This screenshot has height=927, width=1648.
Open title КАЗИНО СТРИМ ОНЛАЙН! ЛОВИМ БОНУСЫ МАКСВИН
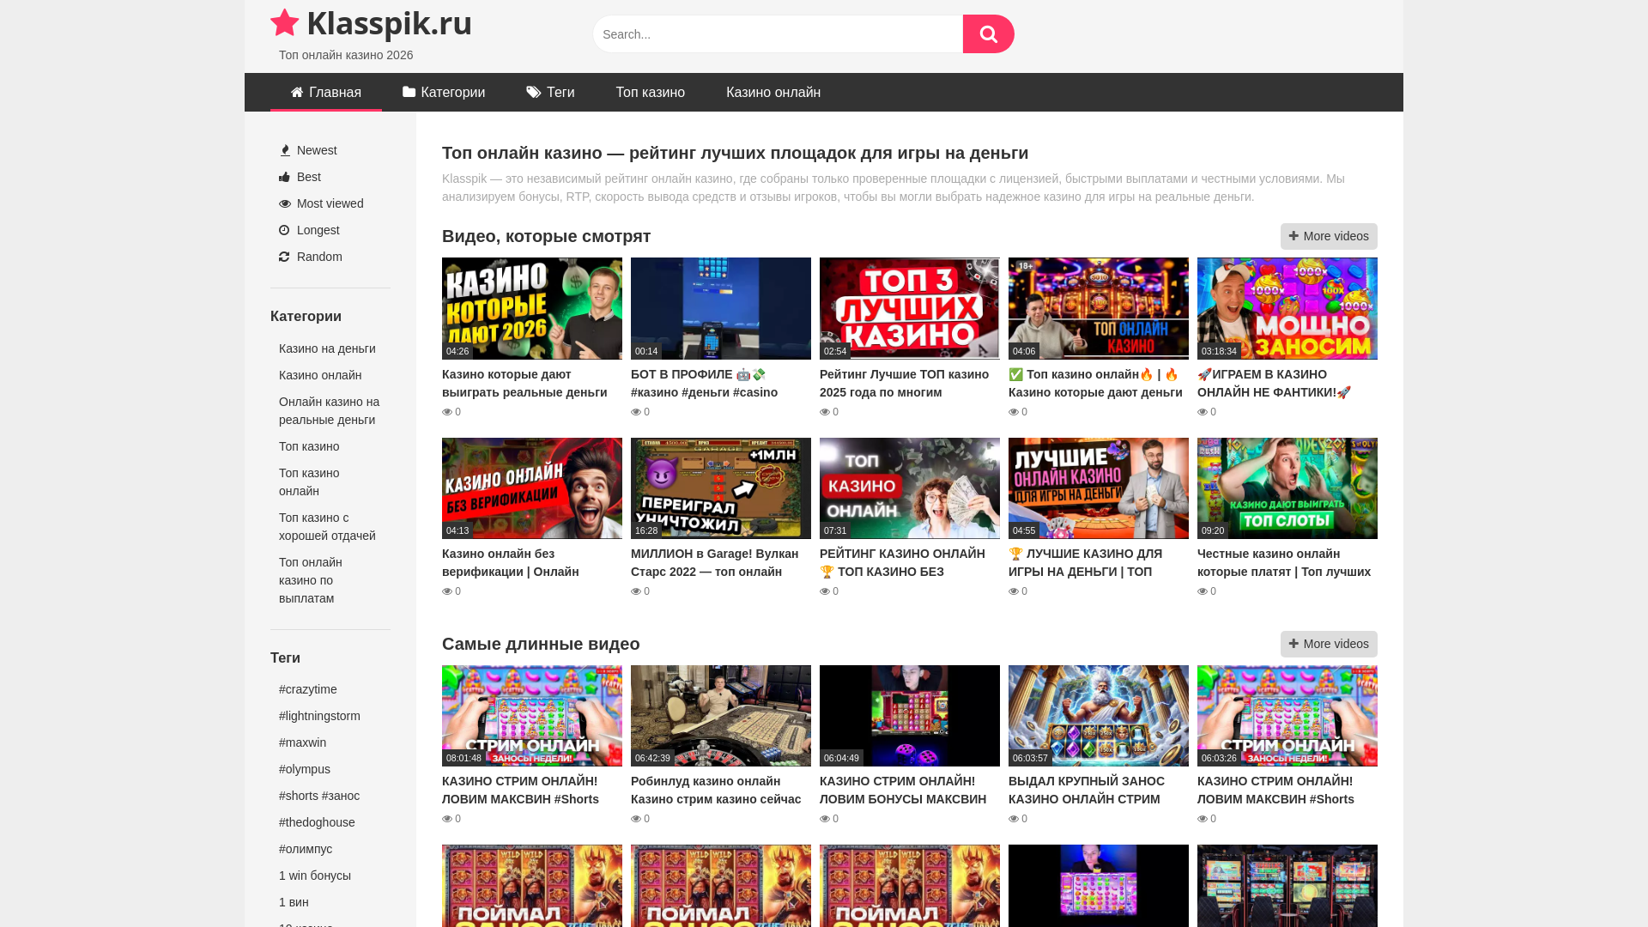[x=903, y=791]
